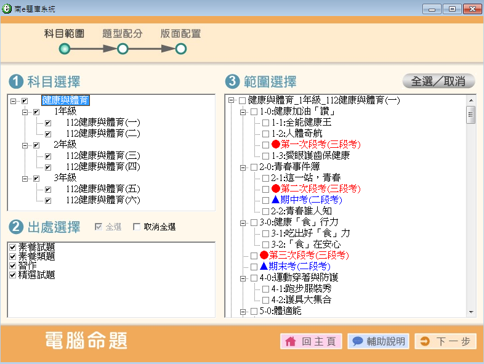Collapse the 健康與體育 root subject node
The image size is (484, 364).
click(14, 100)
